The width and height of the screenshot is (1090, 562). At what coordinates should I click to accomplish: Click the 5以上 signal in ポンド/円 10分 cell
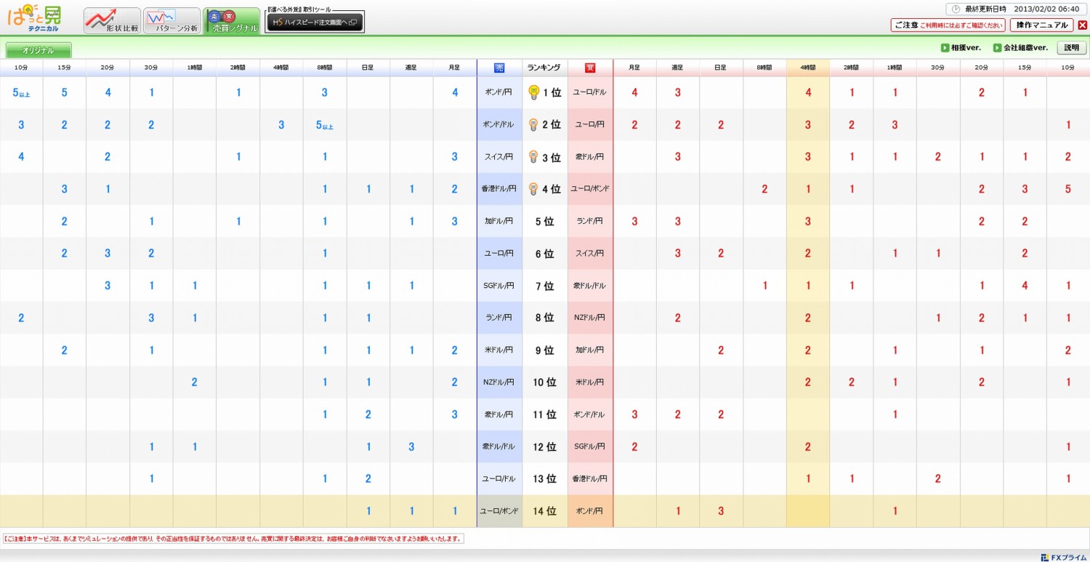click(21, 92)
